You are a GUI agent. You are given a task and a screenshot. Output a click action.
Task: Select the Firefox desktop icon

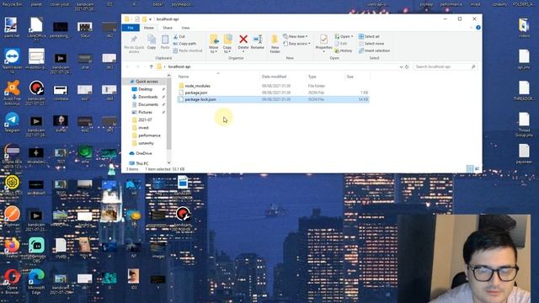(x=12, y=247)
